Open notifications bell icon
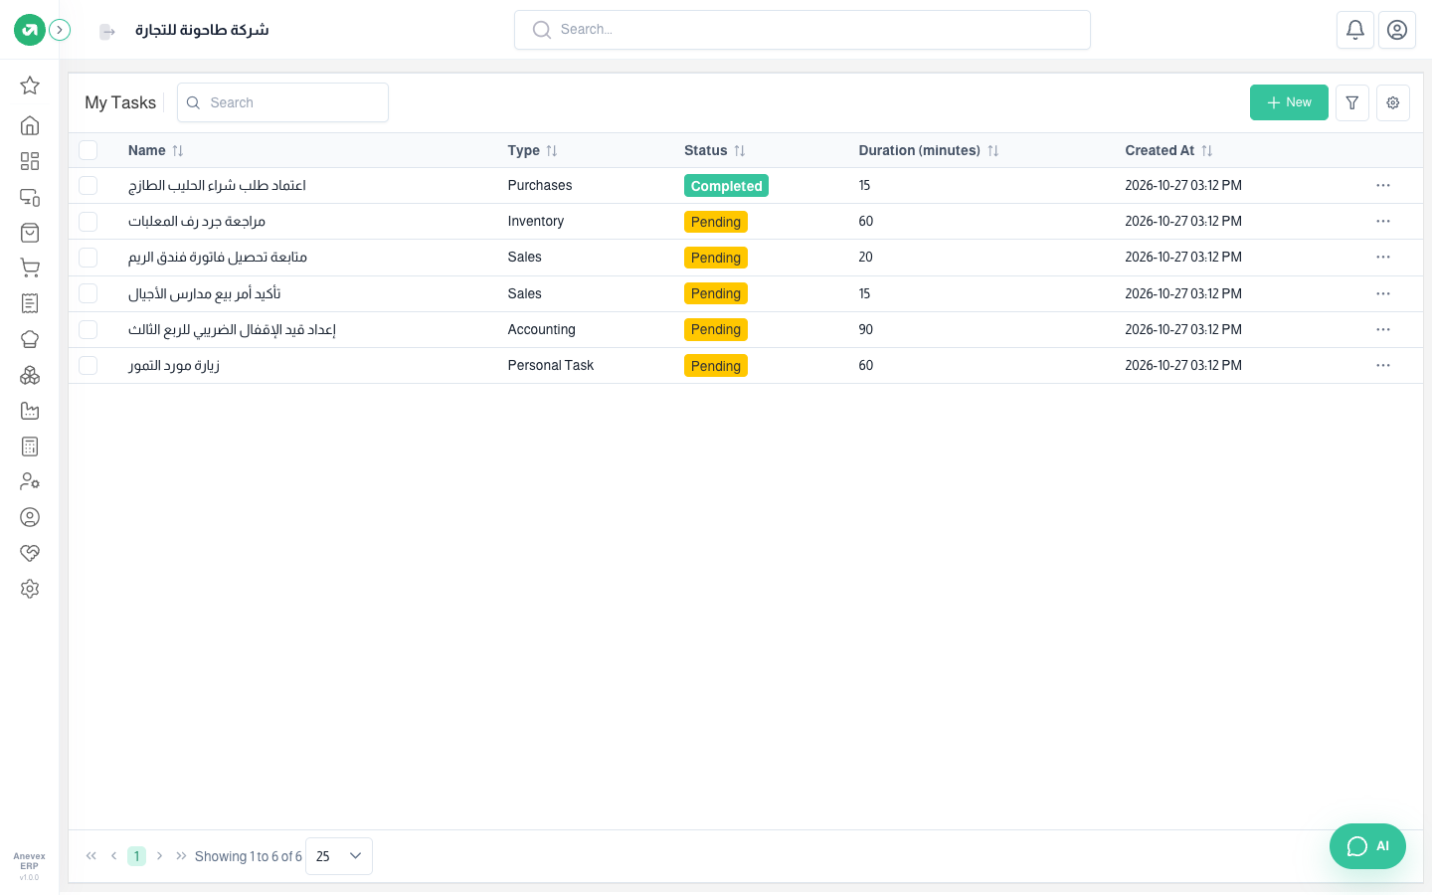1432x895 pixels. [x=1355, y=30]
